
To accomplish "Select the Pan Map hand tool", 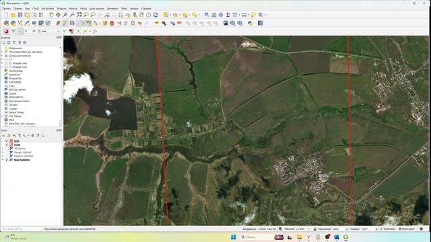I will pyautogui.click(x=51, y=15).
